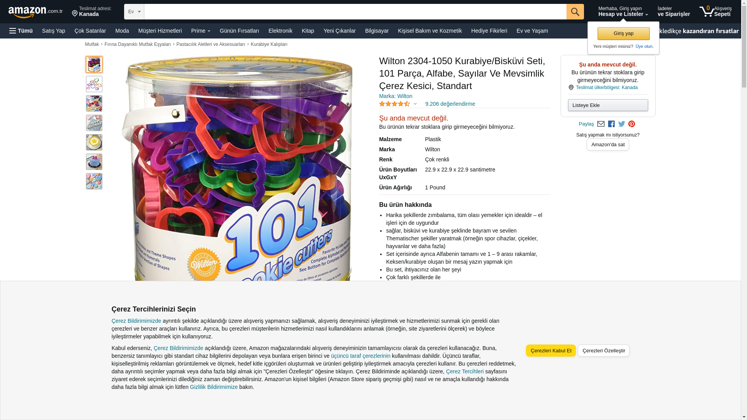Accept cookies with Çerezleri Kabul Et
747x420 pixels.
pyautogui.click(x=551, y=350)
